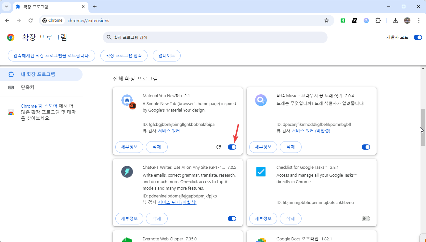Close the 확장 프로그램 browser tab
Viewport: 426px width, 242px height.
pos(83,7)
